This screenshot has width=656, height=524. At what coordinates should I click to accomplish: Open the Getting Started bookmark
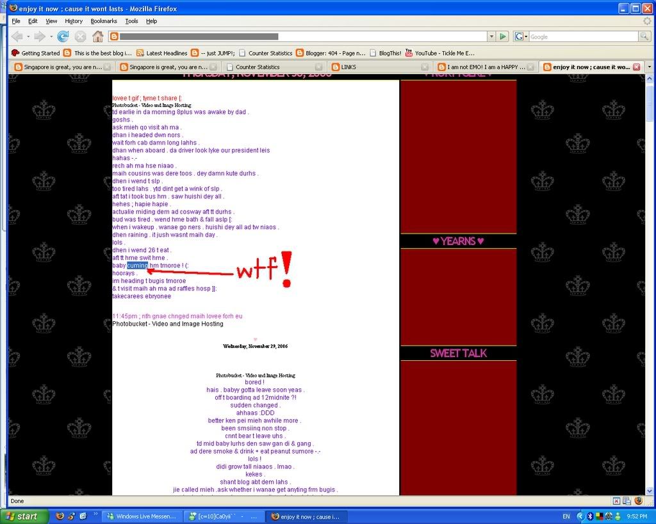[36, 53]
